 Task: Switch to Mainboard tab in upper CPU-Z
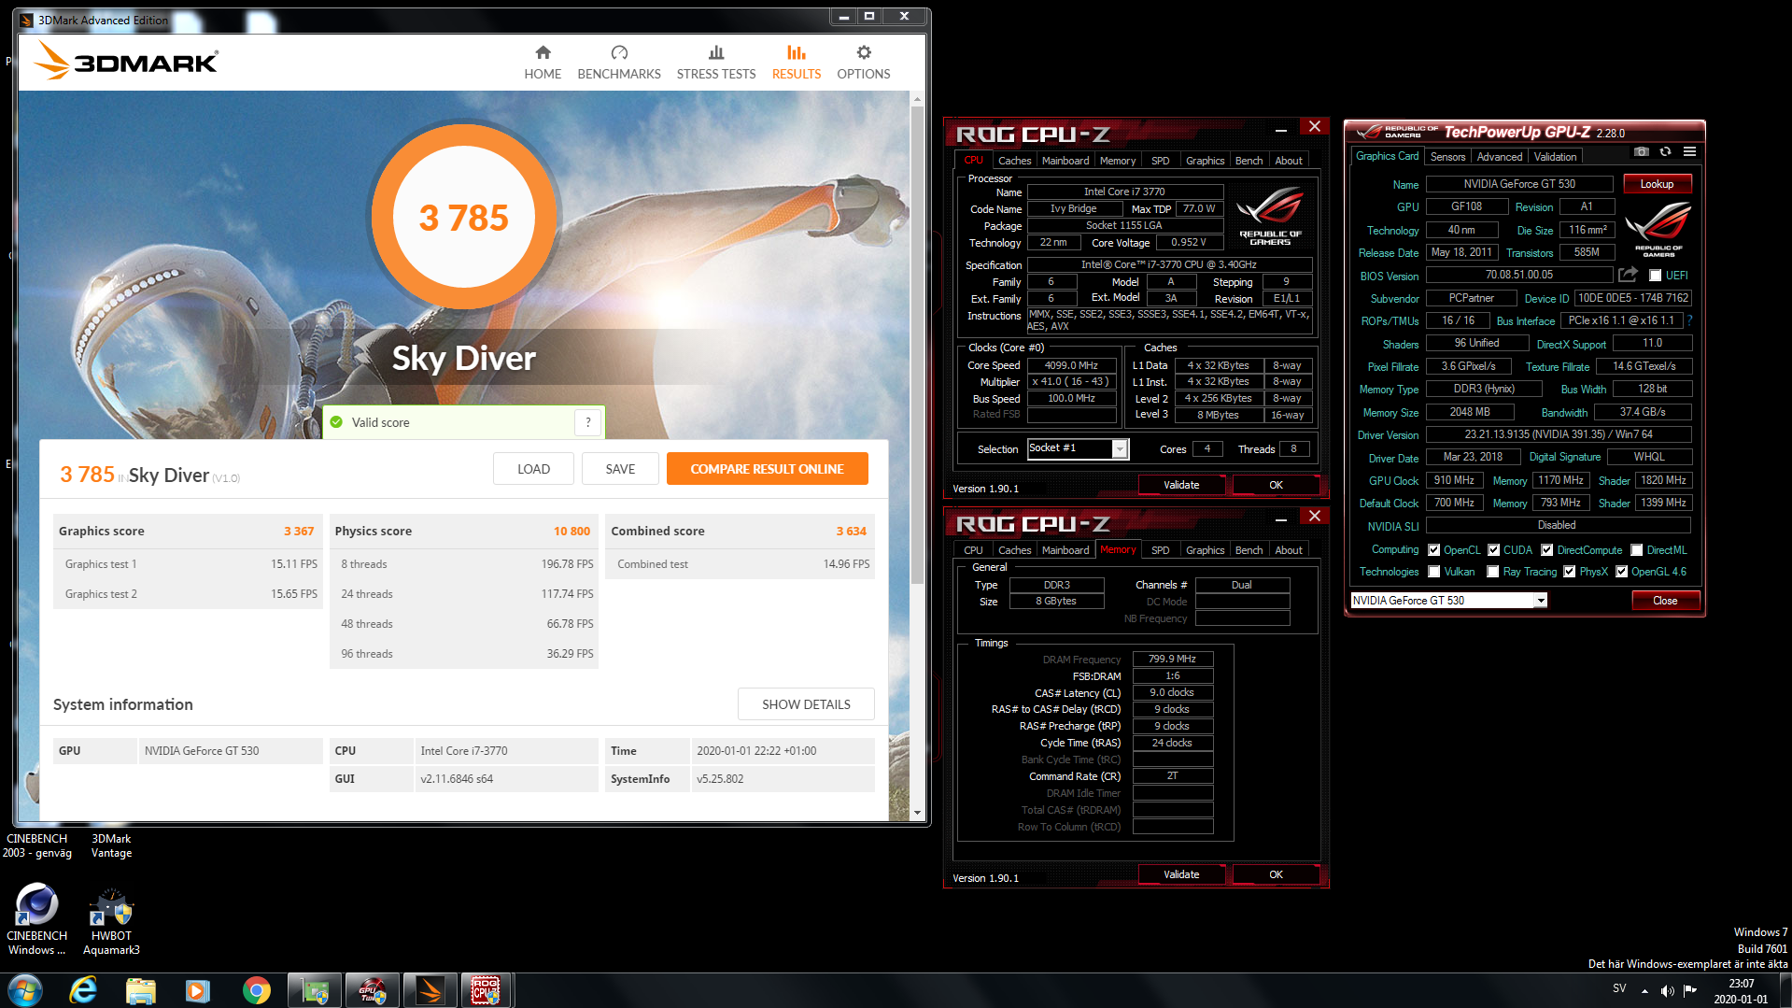[x=1065, y=161]
